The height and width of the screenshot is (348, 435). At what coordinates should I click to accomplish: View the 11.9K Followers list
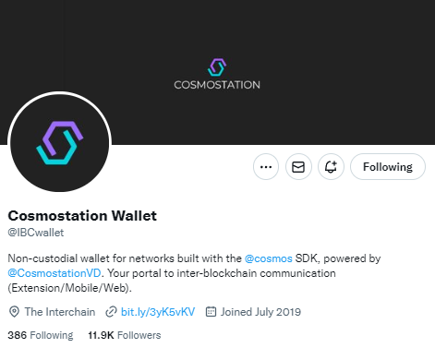pyautogui.click(x=125, y=335)
